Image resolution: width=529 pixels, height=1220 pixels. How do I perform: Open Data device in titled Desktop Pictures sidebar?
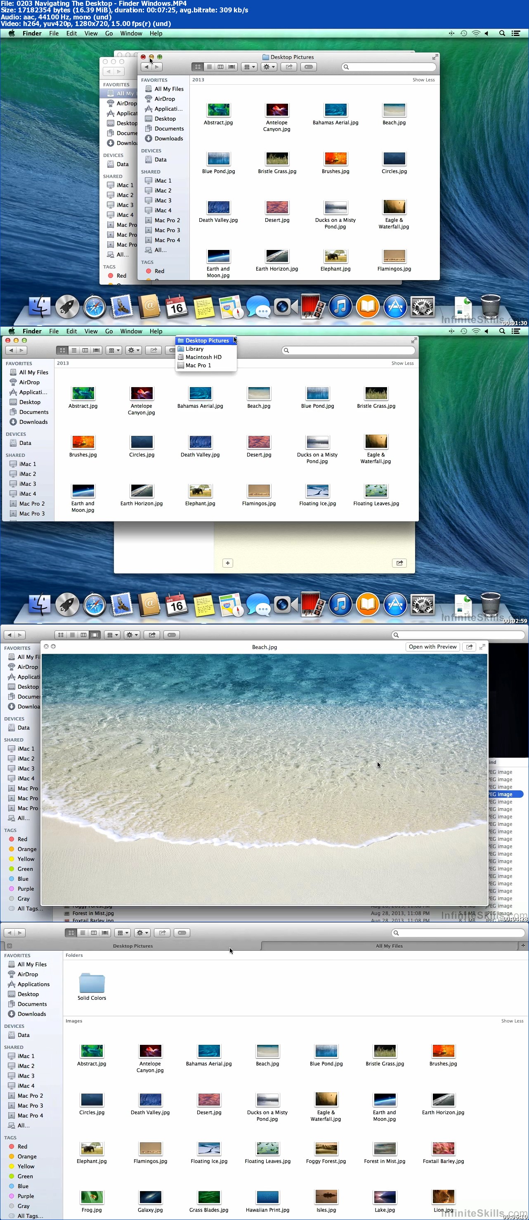161,159
